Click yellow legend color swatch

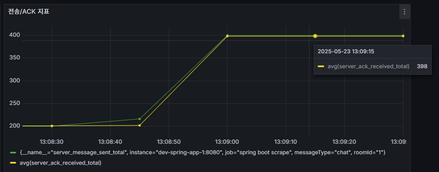point(13,163)
